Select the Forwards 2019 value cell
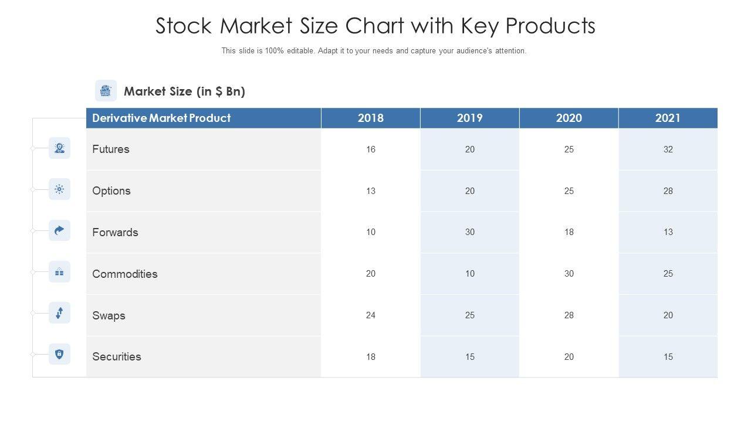The width and height of the screenshot is (751, 422). pyautogui.click(x=470, y=232)
